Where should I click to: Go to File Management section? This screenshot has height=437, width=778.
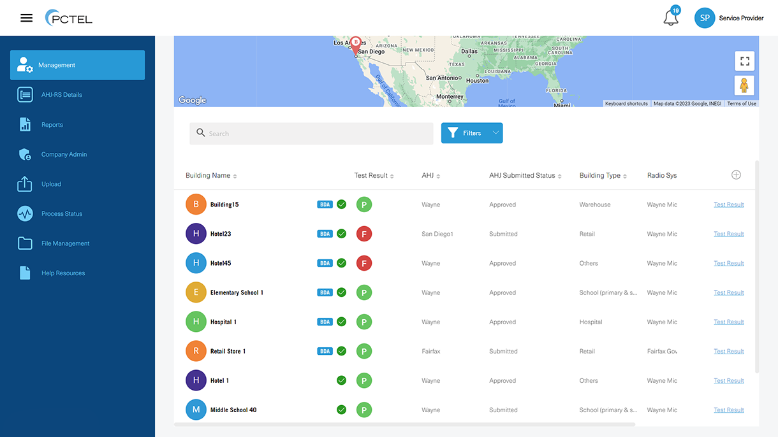tap(65, 243)
